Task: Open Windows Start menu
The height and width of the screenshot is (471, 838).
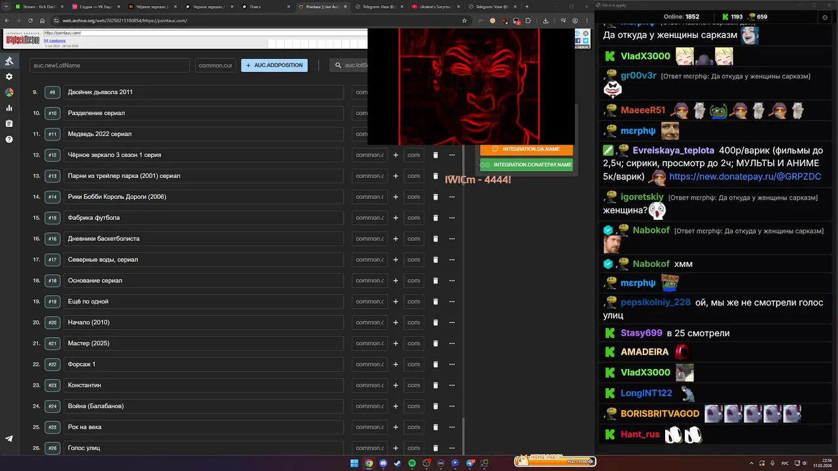Action: pos(354,463)
